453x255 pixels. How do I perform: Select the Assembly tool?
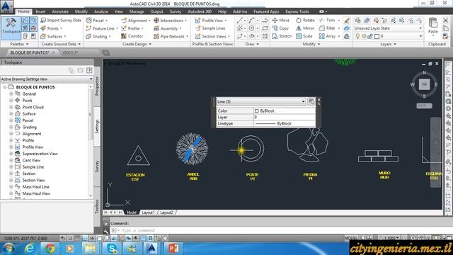(x=168, y=28)
